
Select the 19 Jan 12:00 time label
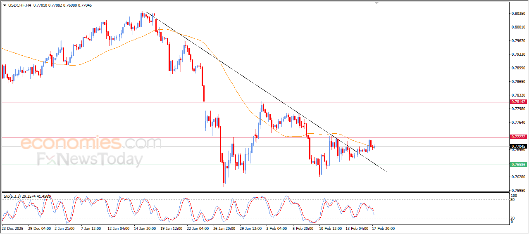[x=171, y=228]
